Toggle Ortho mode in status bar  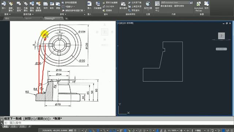94,131
